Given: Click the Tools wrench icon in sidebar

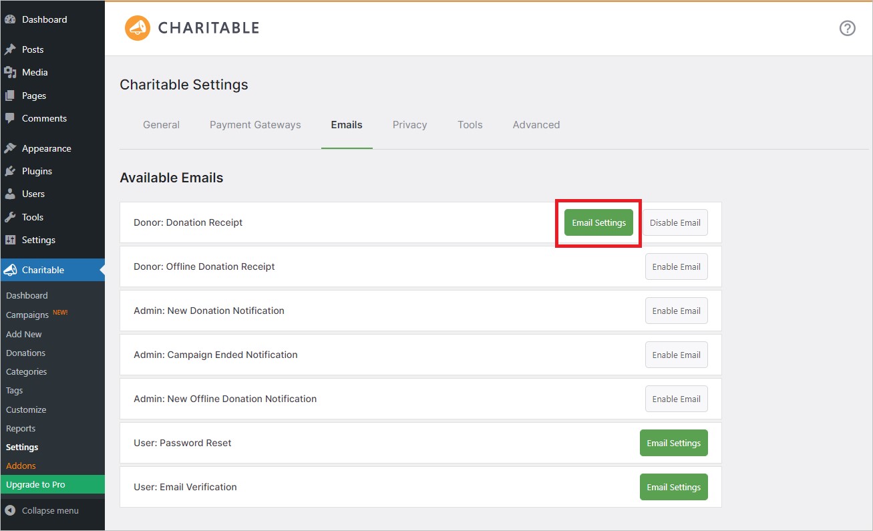Looking at the screenshot, I should click(11, 217).
